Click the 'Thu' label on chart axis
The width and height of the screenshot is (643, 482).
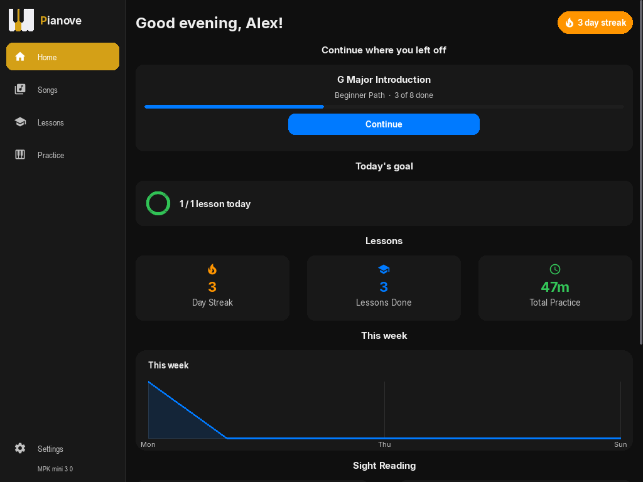click(x=384, y=444)
